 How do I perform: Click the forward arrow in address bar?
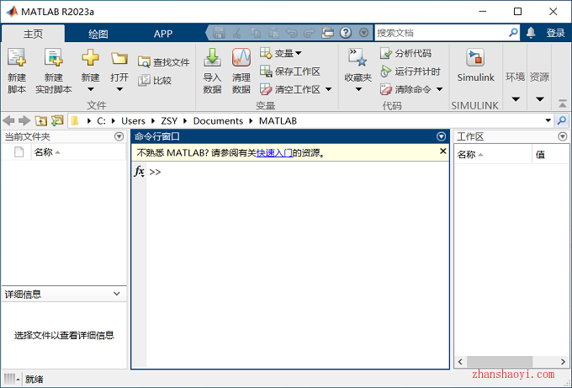coord(24,120)
